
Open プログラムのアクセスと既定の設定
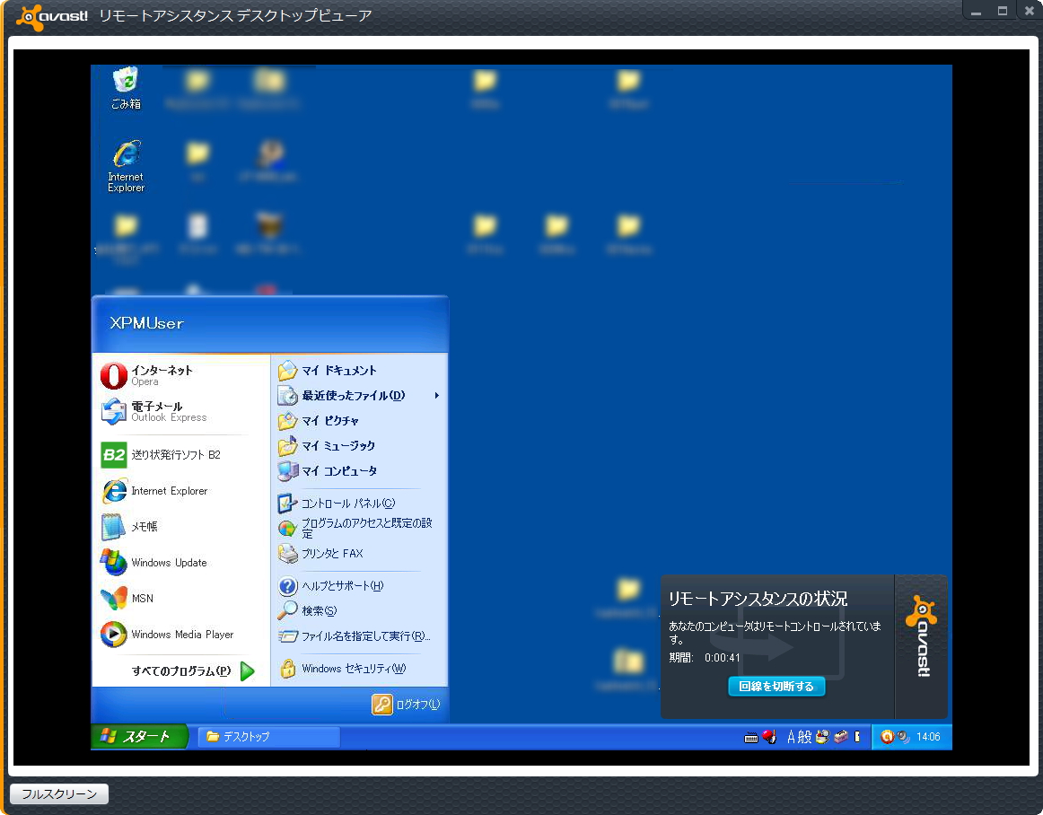coord(359,529)
